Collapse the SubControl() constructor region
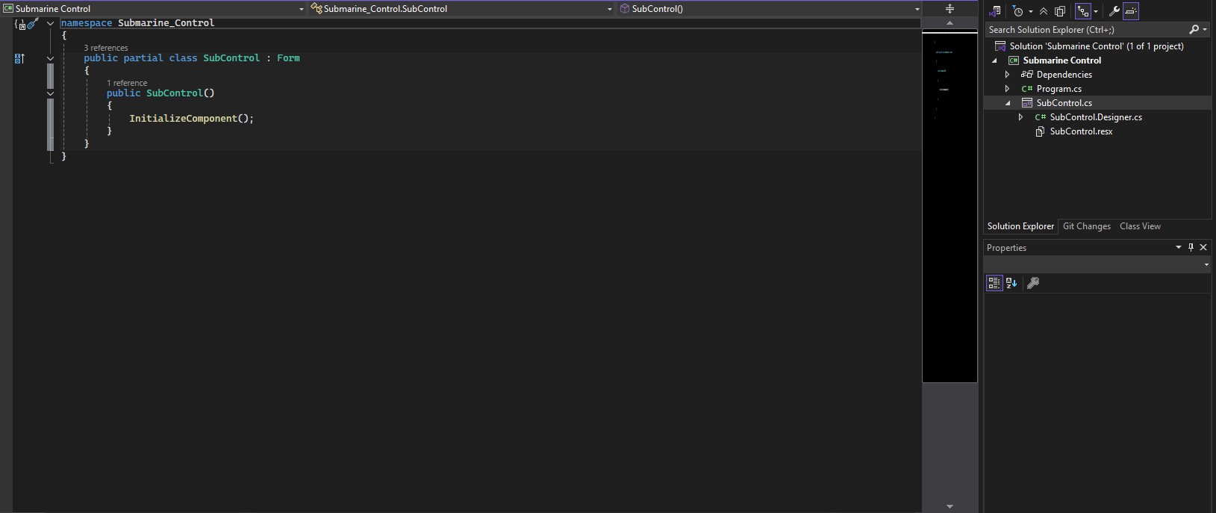This screenshot has width=1216, height=513. point(50,93)
